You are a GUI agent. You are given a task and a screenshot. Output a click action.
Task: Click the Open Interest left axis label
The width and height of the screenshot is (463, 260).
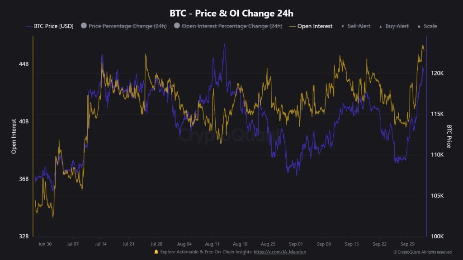(x=14, y=136)
